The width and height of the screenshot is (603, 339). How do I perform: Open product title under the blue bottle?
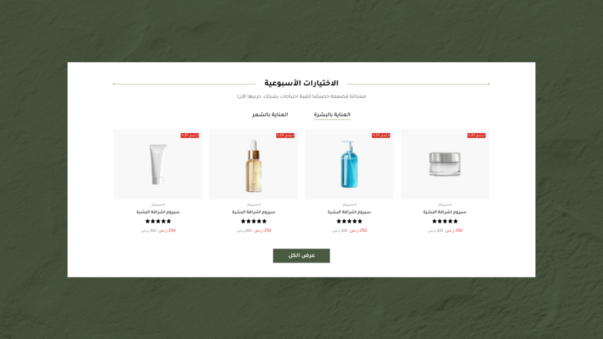click(349, 212)
